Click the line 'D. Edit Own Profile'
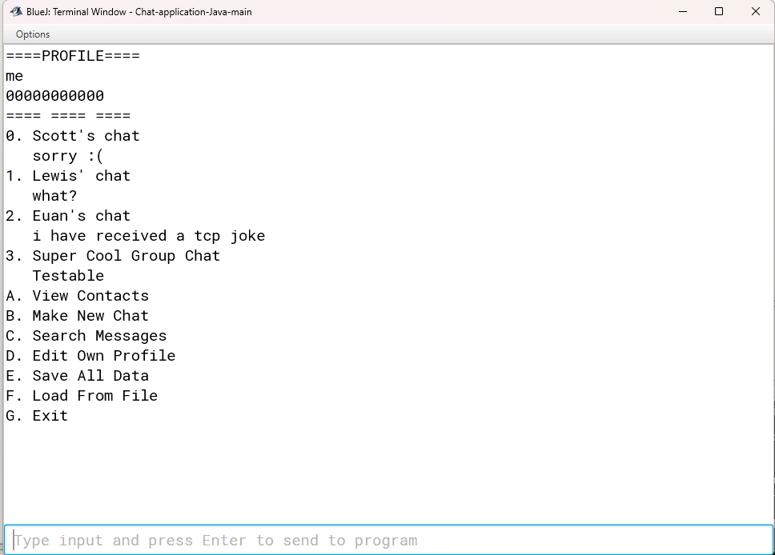Screen dimensions: 775x555 [x=90, y=356]
